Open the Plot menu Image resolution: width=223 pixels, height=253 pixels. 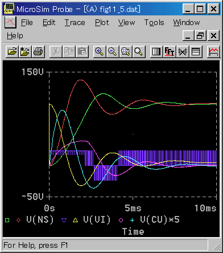[x=102, y=23]
